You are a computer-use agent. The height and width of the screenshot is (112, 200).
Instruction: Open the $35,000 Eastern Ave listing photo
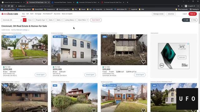tap(124, 50)
